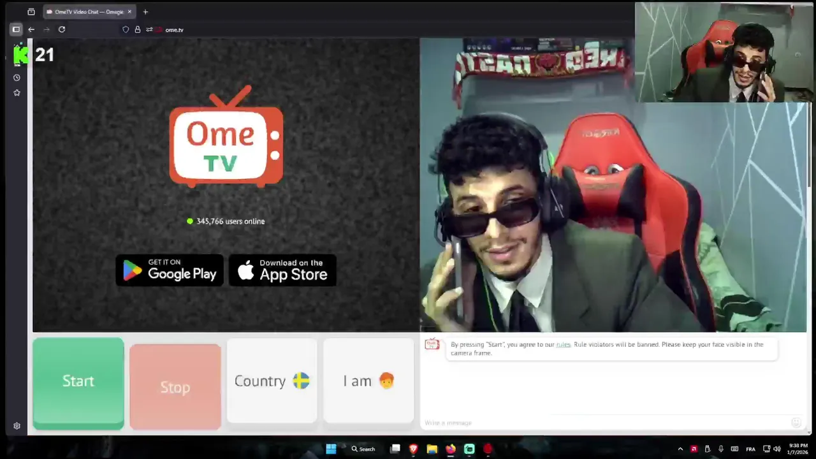The height and width of the screenshot is (459, 816).
Task: Click the teal app icon on taskbar
Action: [469, 449]
